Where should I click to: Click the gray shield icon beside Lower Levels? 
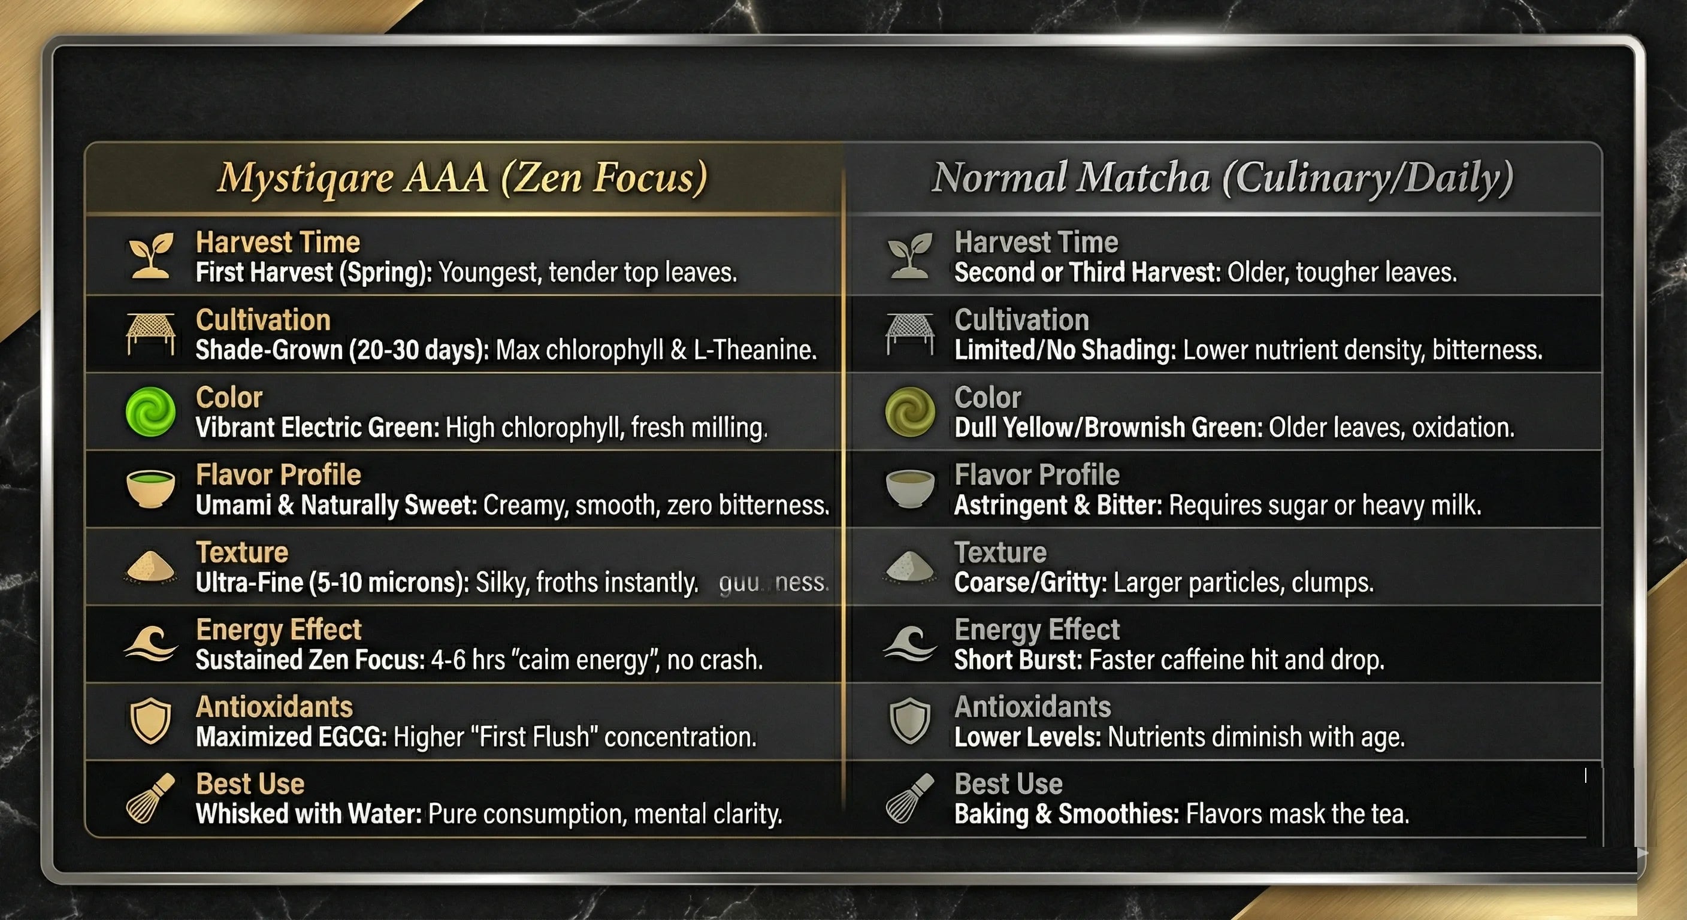(909, 721)
